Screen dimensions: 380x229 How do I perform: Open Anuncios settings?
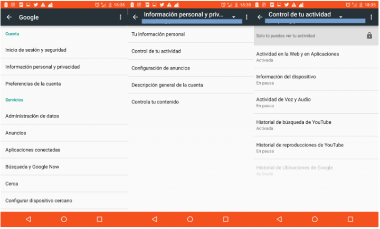(x=64, y=133)
